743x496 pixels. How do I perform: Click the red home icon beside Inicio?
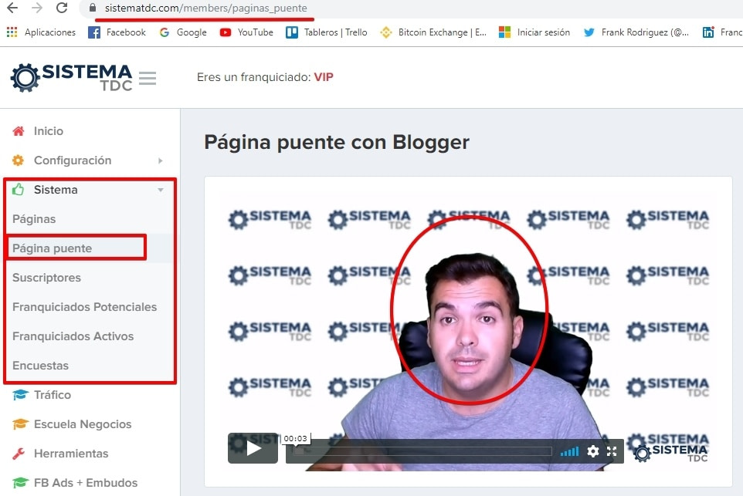point(19,131)
